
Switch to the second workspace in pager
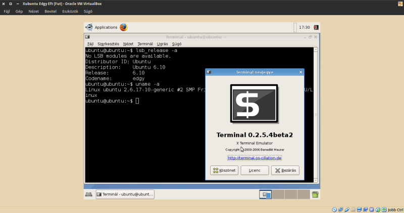click(x=278, y=194)
